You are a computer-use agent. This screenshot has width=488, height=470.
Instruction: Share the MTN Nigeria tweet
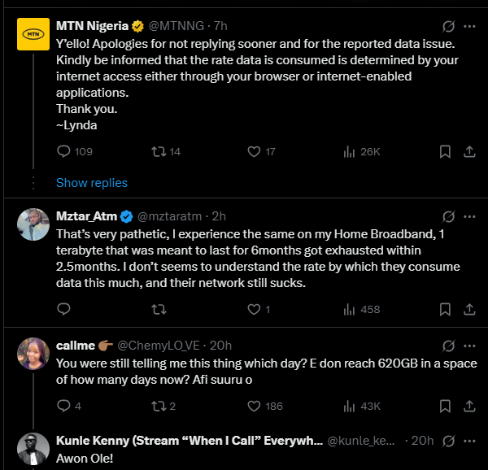coord(469,151)
